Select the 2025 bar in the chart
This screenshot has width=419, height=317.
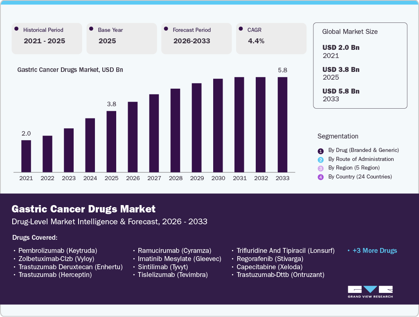pyautogui.click(x=111, y=141)
